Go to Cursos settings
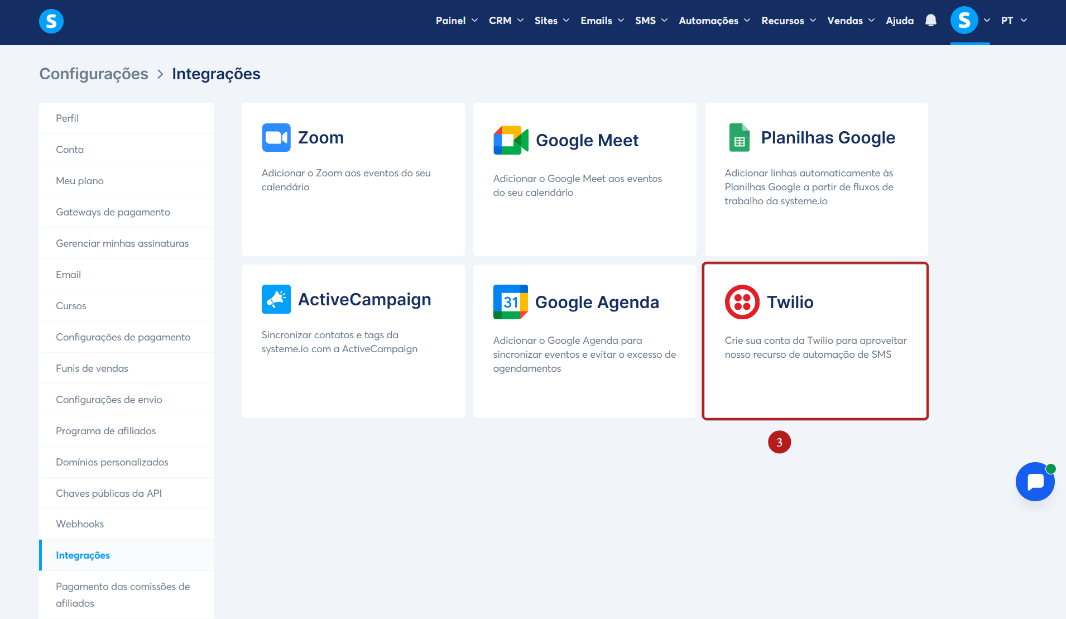The height and width of the screenshot is (619, 1066). tap(126, 306)
